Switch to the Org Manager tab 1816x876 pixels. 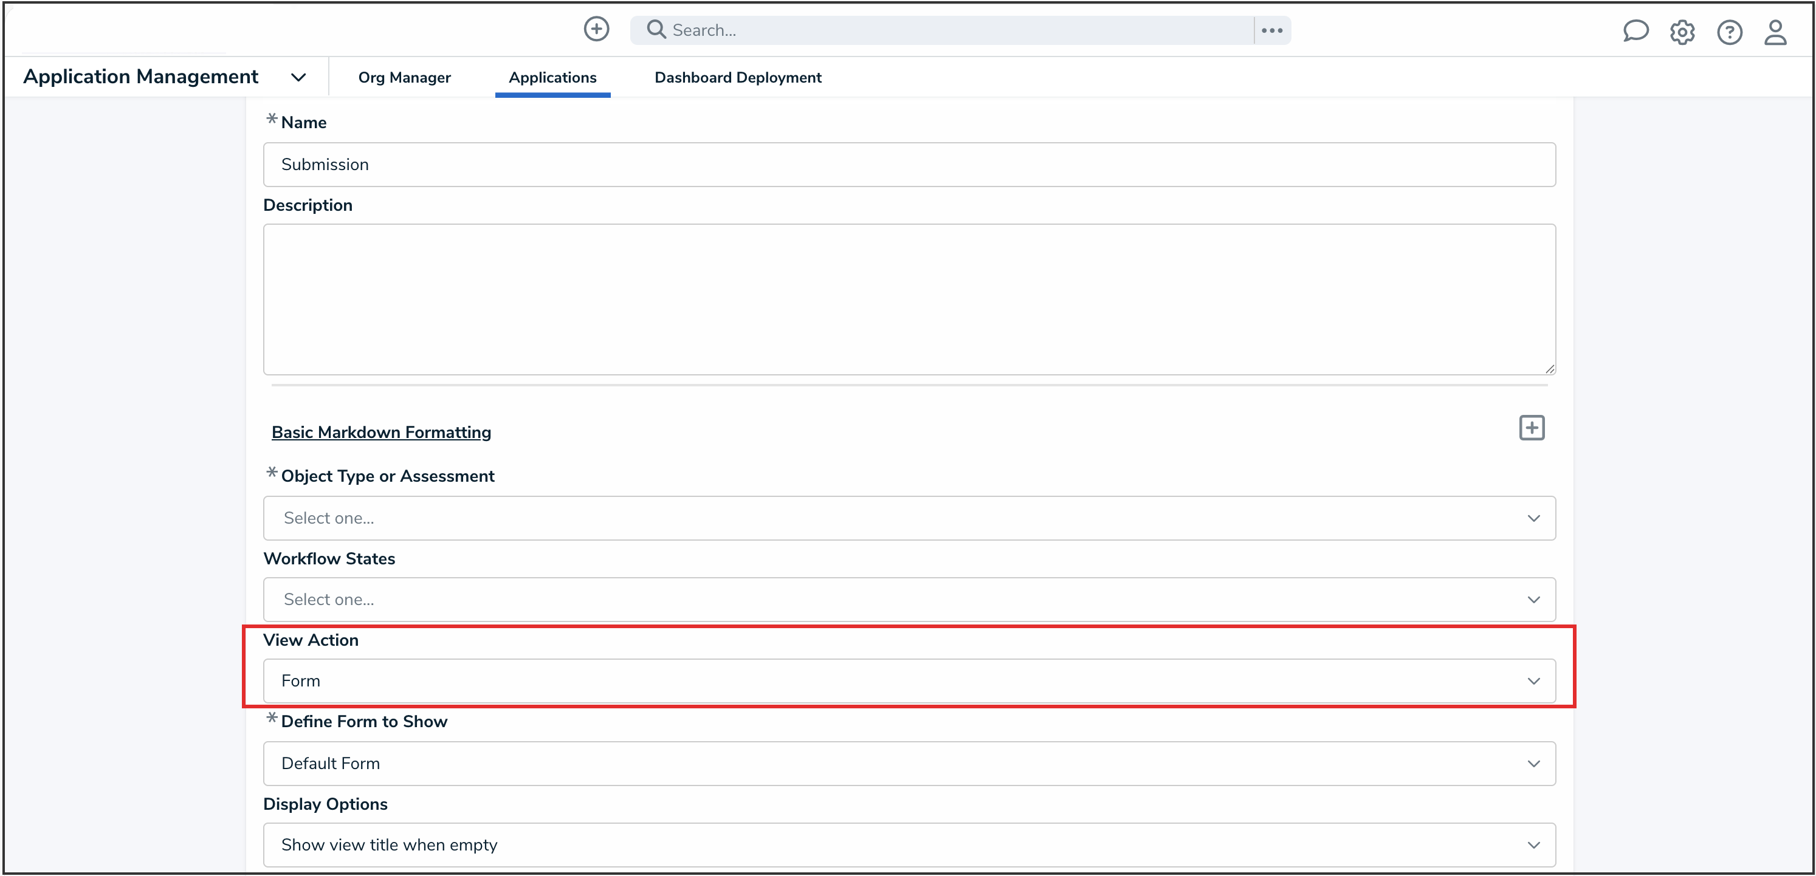pos(404,78)
